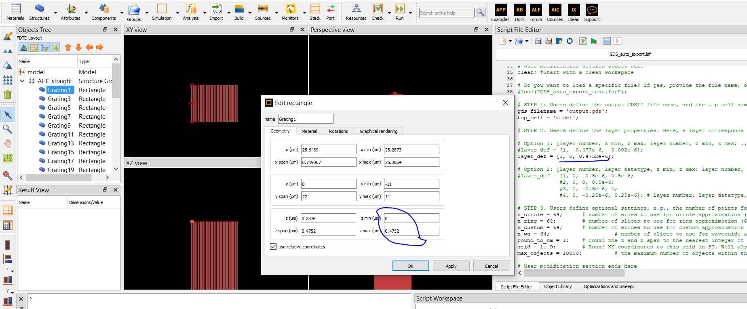
Task: Open the Rotations tab
Action: (x=338, y=131)
